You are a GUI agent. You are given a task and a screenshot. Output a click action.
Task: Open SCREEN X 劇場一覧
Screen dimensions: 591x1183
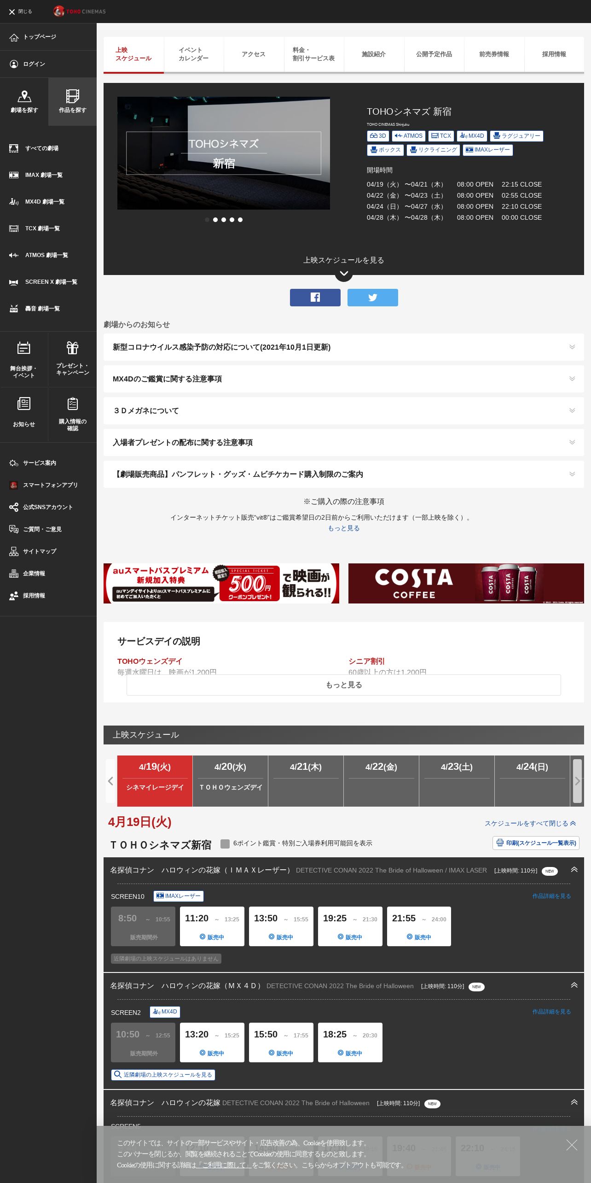[x=51, y=282]
